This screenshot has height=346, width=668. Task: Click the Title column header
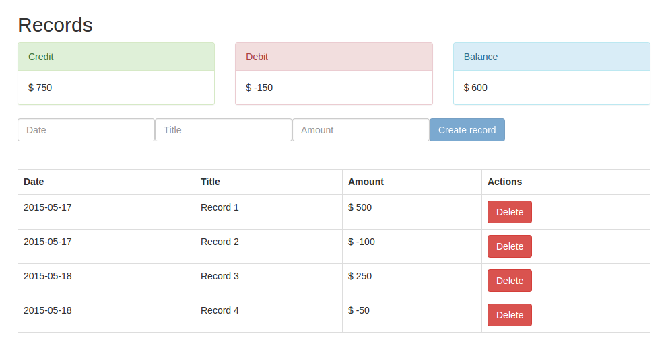(x=210, y=182)
